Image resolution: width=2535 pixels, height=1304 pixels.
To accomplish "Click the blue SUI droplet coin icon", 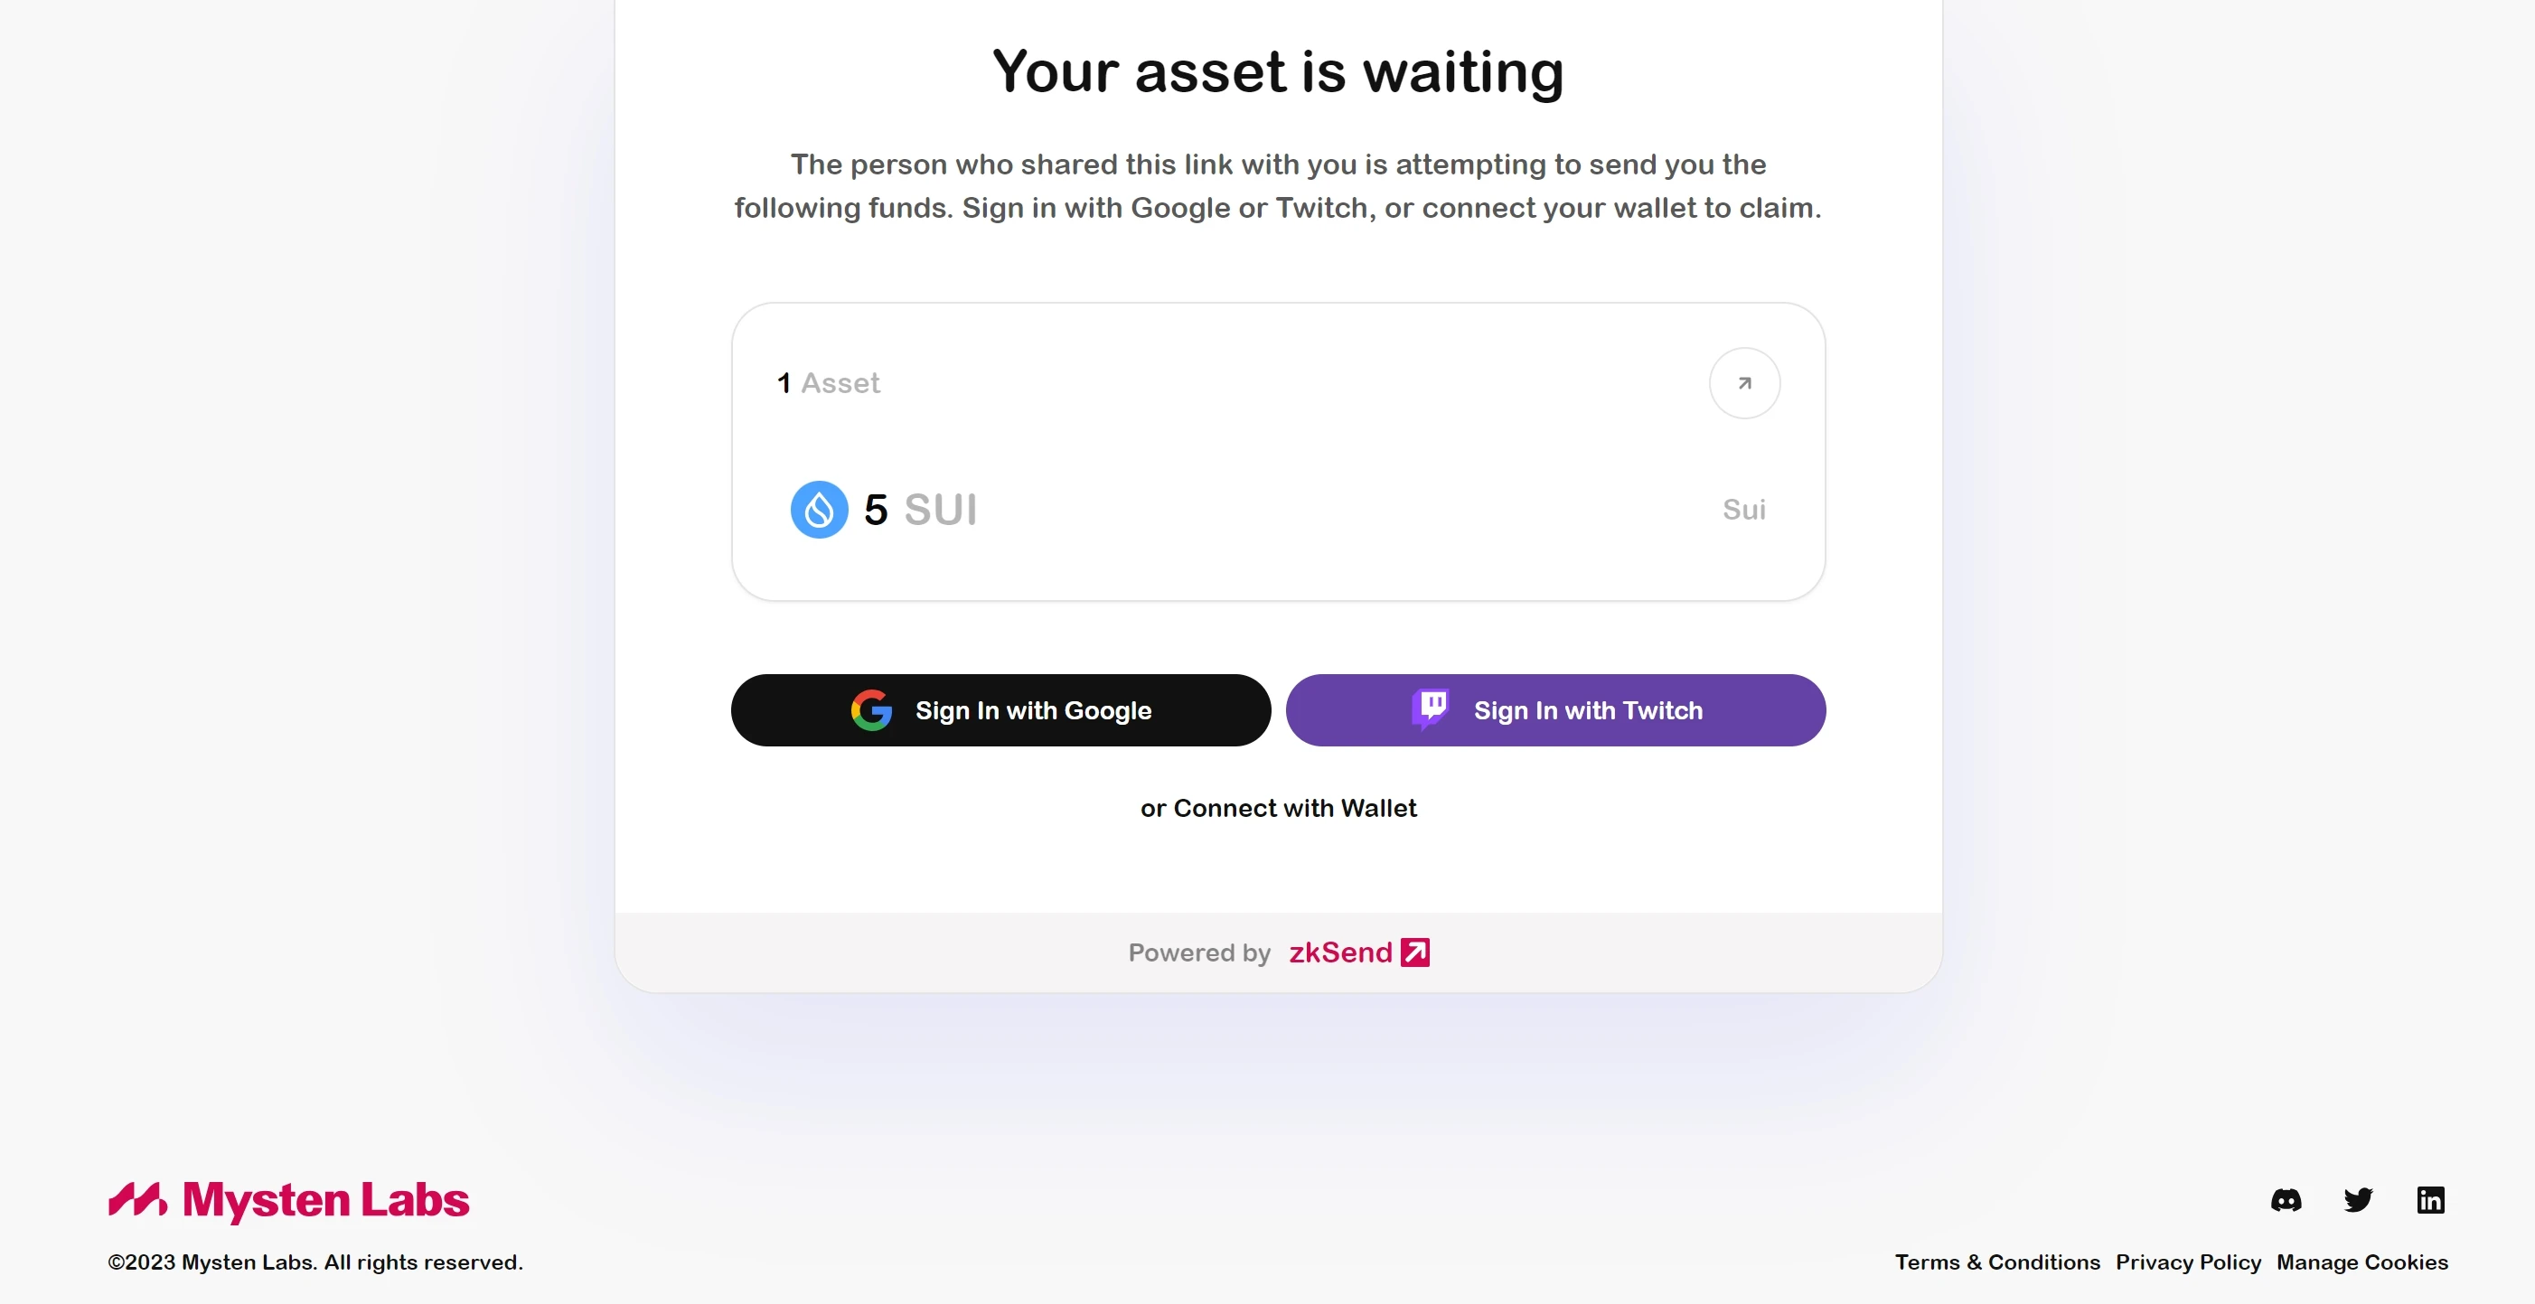I will coord(819,510).
